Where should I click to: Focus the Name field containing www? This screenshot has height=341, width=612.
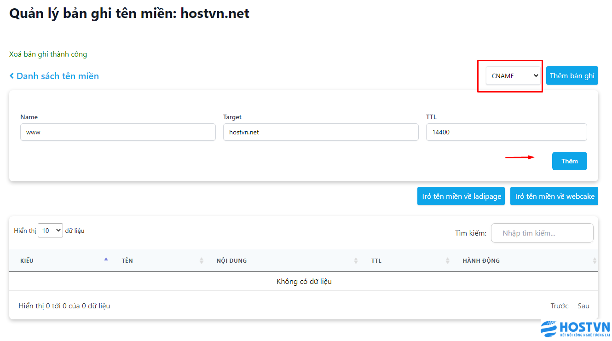coord(118,132)
